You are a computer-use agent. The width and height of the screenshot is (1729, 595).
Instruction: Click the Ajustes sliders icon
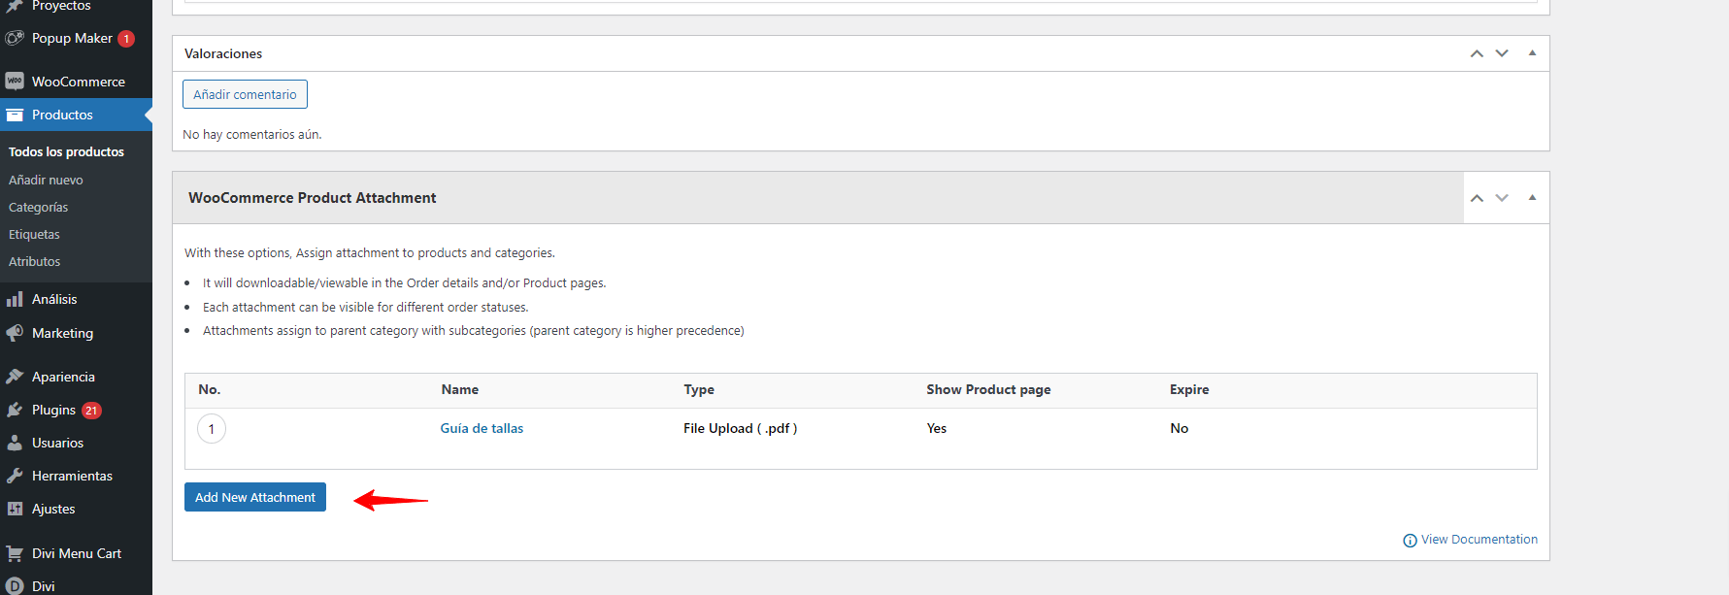tap(15, 509)
